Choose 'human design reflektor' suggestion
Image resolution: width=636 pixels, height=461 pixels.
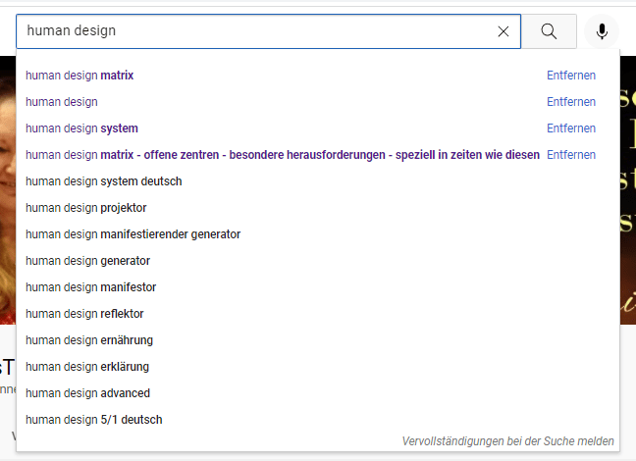pos(84,314)
